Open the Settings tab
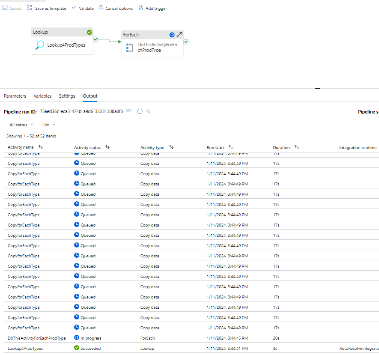The image size is (379, 355). (67, 96)
